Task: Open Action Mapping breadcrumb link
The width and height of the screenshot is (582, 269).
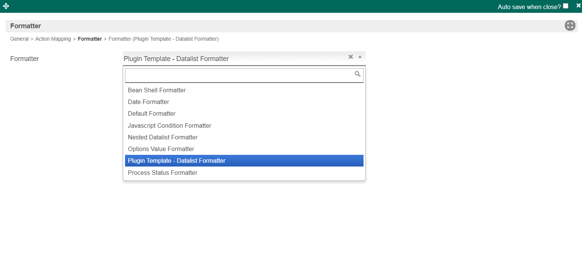Action: pos(53,39)
